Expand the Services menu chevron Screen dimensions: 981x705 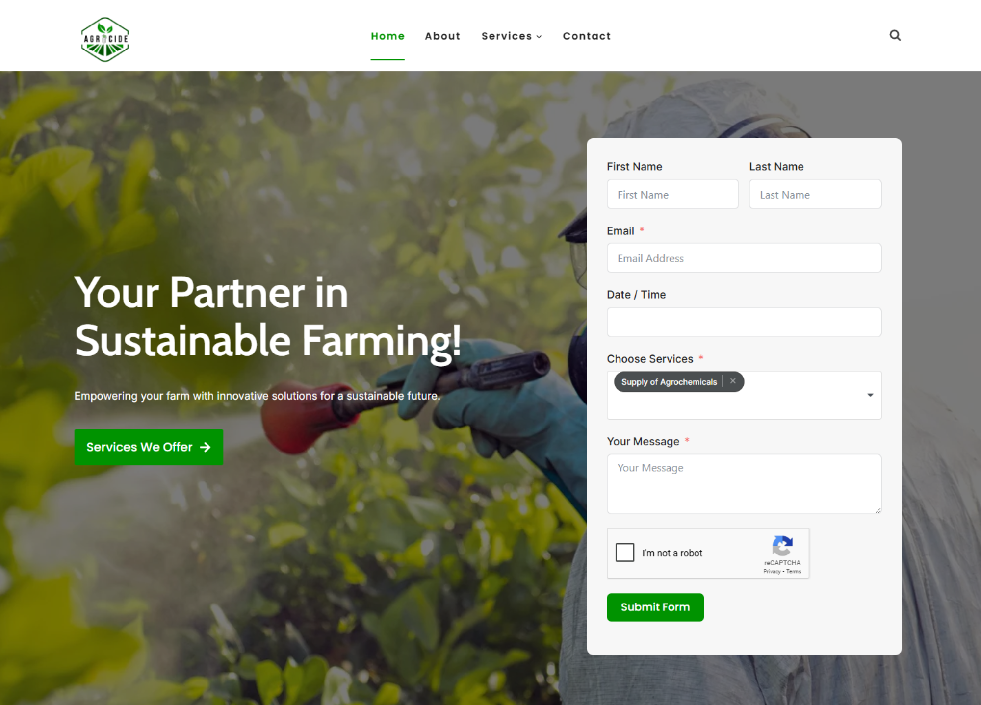pyautogui.click(x=539, y=37)
